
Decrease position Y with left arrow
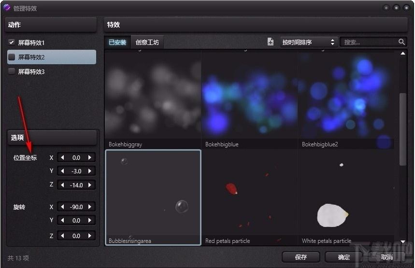(62, 171)
